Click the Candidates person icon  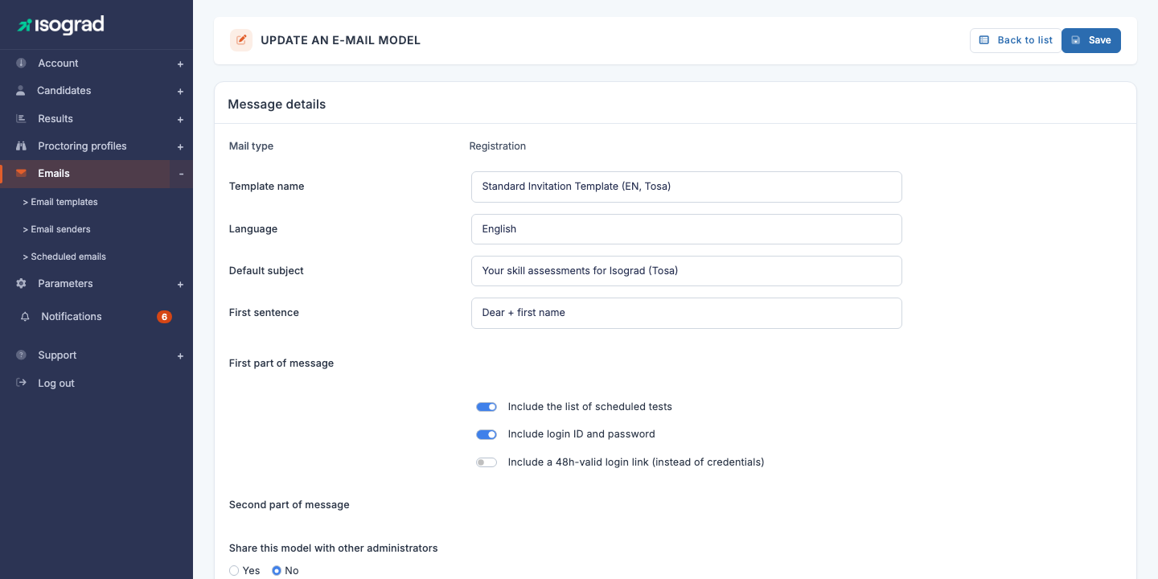coord(21,90)
